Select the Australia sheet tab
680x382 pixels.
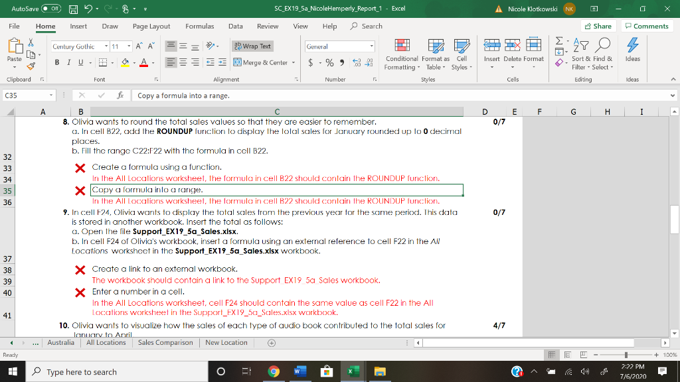tap(60, 342)
